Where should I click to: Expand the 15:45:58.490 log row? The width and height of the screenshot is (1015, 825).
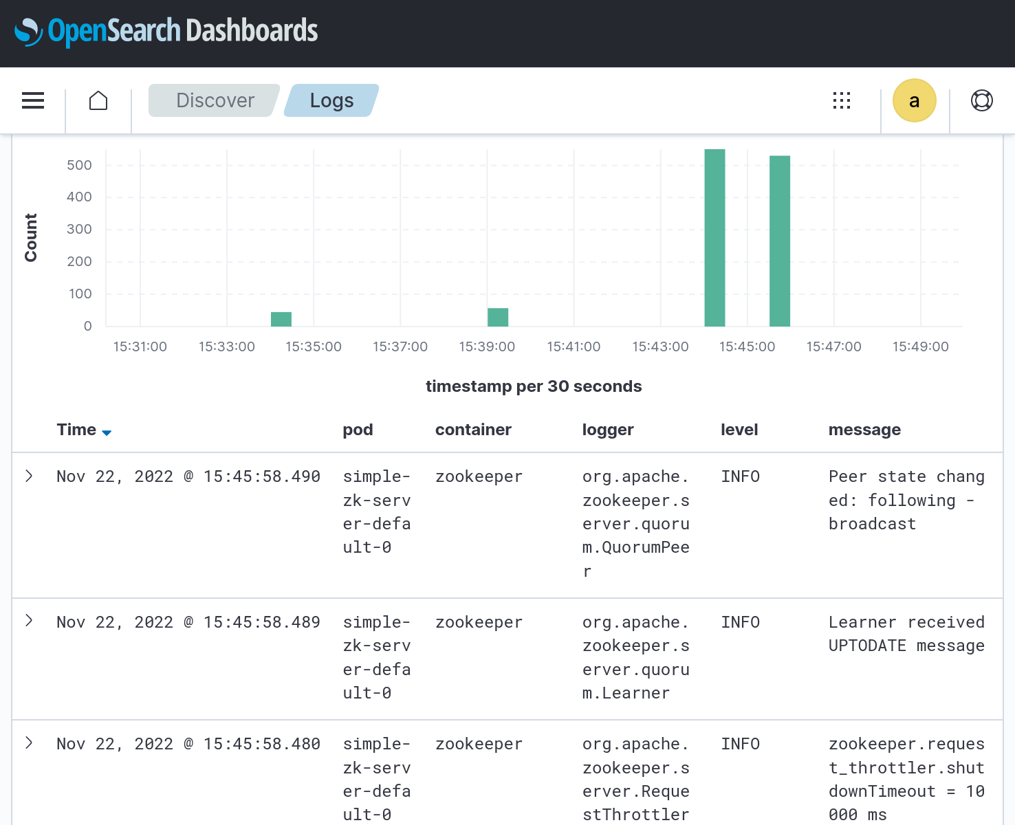point(29,476)
